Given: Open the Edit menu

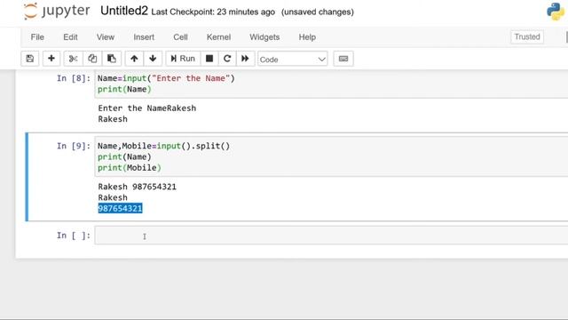Looking at the screenshot, I should tap(70, 37).
